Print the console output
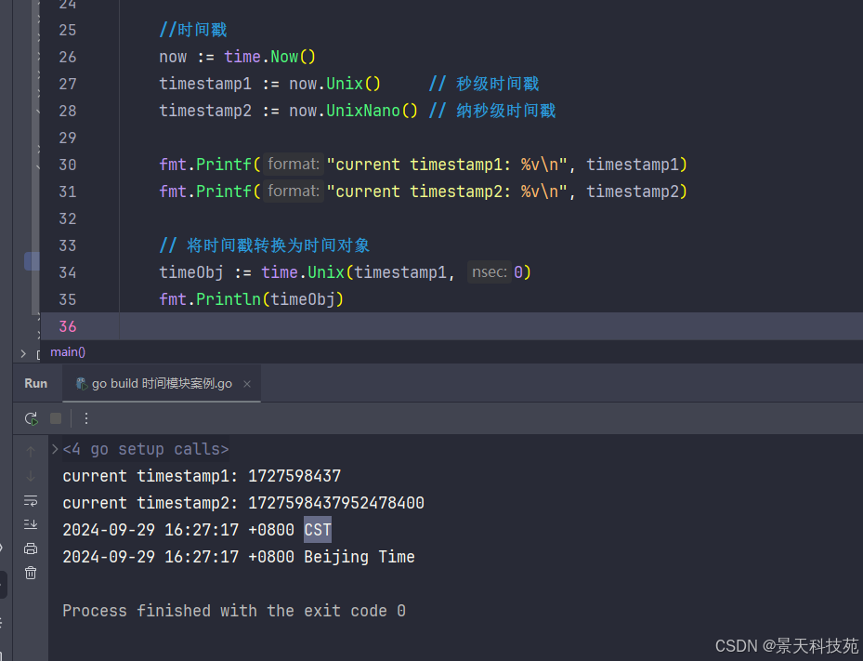Viewport: 863px width, 661px height. [31, 549]
